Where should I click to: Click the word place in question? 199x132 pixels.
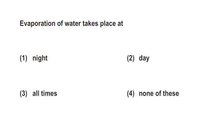click(x=108, y=23)
